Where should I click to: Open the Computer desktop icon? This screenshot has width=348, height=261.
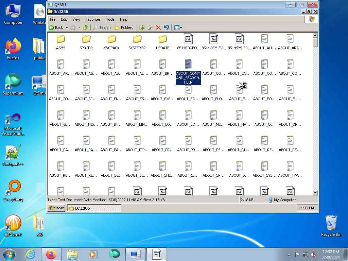[13, 14]
